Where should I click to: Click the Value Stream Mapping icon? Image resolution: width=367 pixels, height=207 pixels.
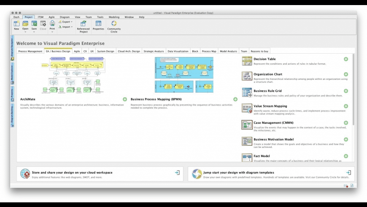247,108
